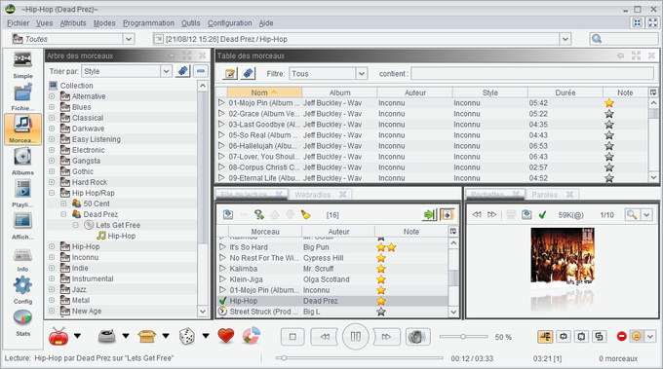The image size is (663, 369).
Task: Stop playback with the stop button
Action: coord(292,337)
